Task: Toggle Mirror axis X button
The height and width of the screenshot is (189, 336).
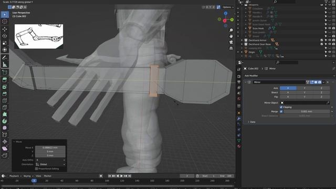Action: 288,88
